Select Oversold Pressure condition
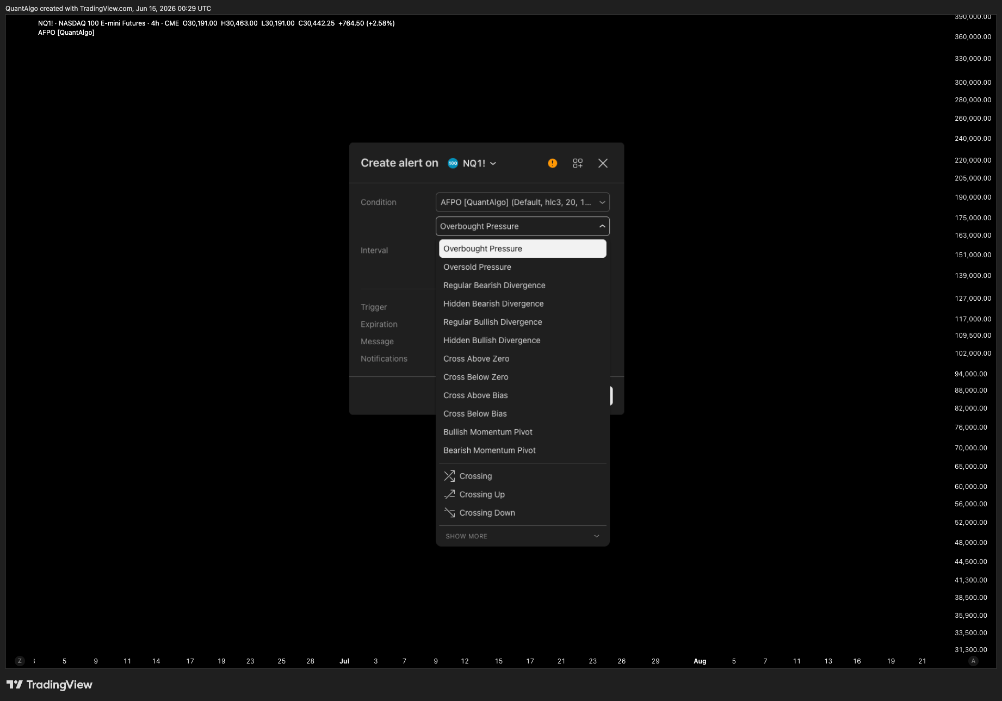Screen dimensions: 1002x701 coord(522,267)
